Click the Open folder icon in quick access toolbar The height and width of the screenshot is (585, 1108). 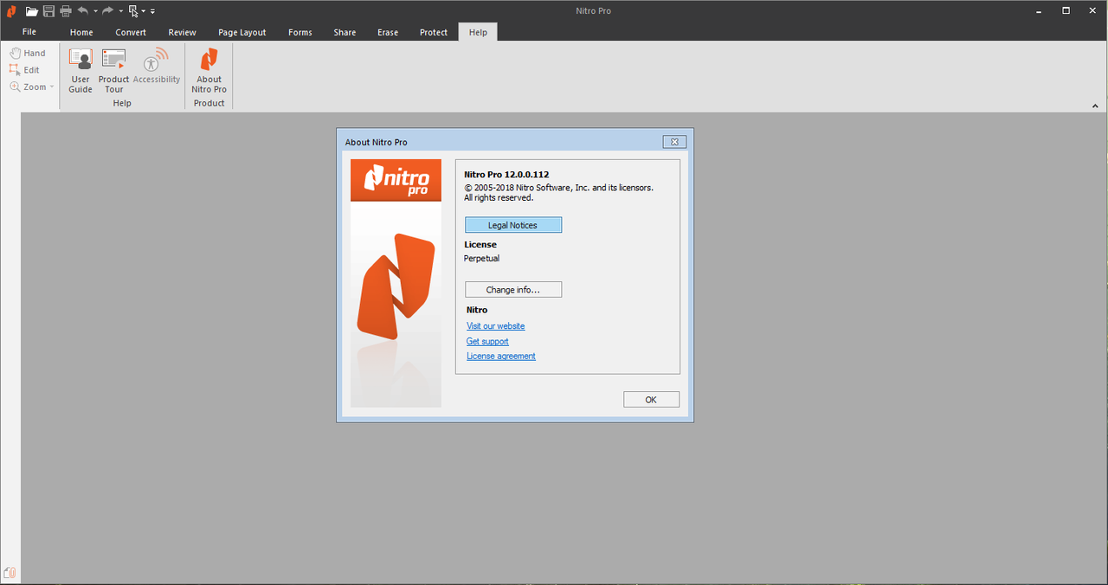tap(32, 11)
